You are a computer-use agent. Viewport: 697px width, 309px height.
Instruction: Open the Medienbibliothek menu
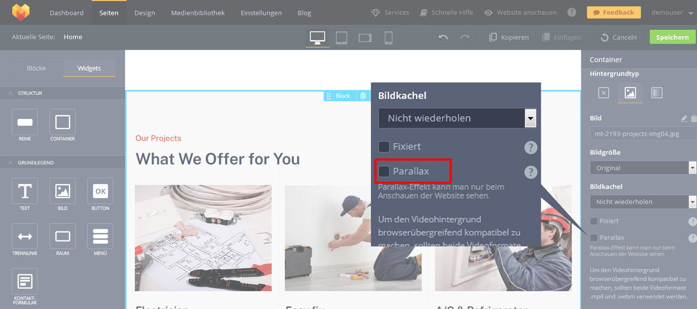[198, 13]
